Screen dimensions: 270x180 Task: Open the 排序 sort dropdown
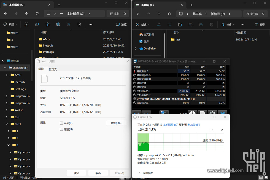coord(228,25)
